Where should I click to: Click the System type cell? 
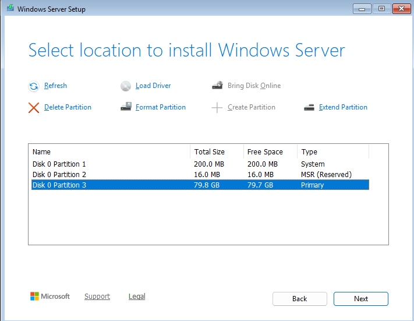[x=313, y=164]
